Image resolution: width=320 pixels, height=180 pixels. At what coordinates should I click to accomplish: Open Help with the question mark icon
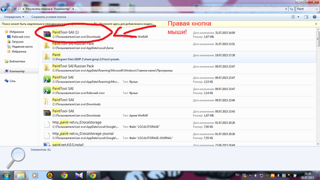pyautogui.click(x=314, y=17)
